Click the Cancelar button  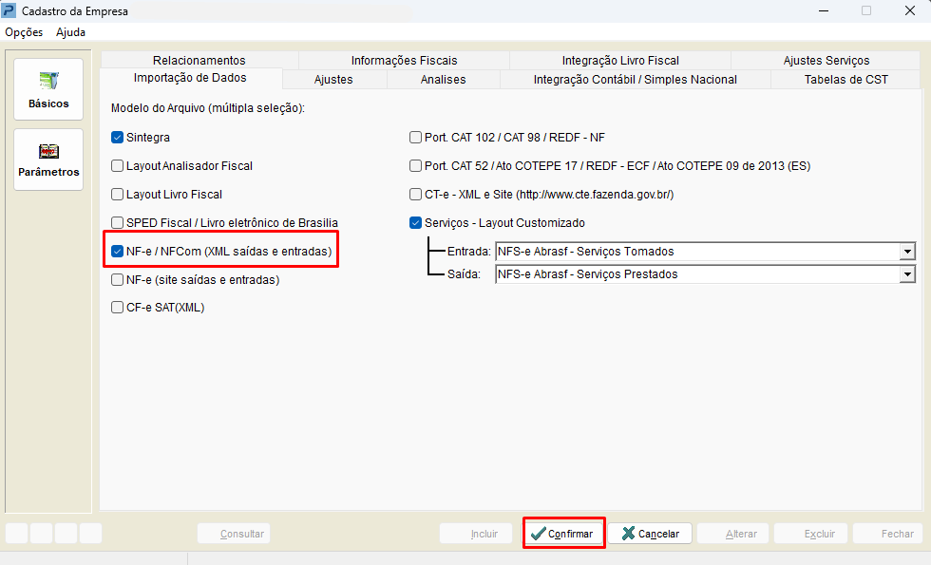(650, 534)
